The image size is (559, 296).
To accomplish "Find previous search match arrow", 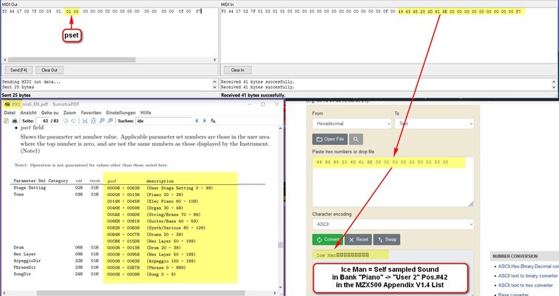I will (x=197, y=121).
